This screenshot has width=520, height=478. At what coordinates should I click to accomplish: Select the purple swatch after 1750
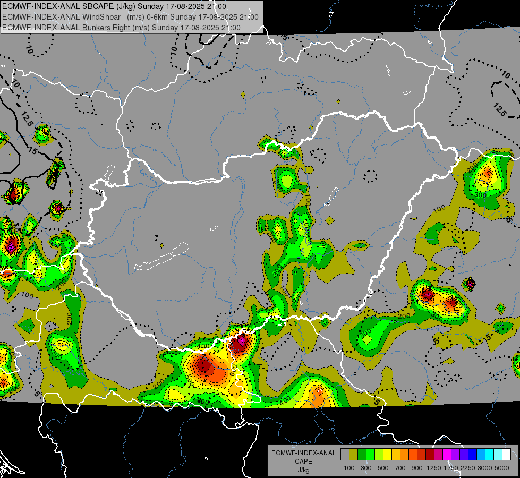click(456, 454)
